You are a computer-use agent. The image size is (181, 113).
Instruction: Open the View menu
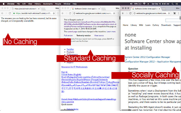pyautogui.click(x=30, y=4)
